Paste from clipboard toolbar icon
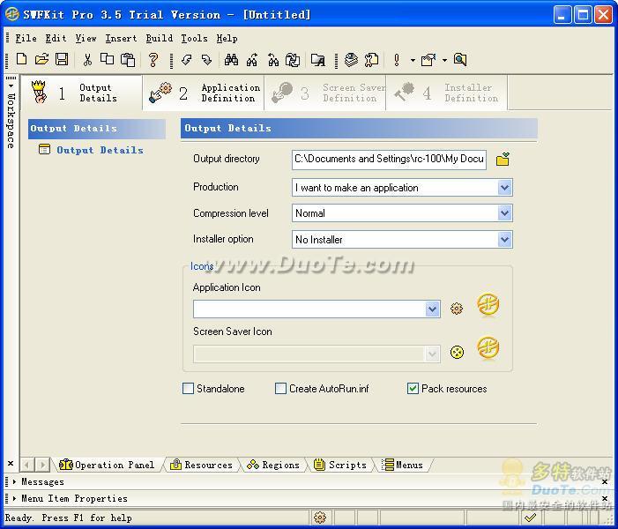618x529 pixels. [x=128, y=60]
